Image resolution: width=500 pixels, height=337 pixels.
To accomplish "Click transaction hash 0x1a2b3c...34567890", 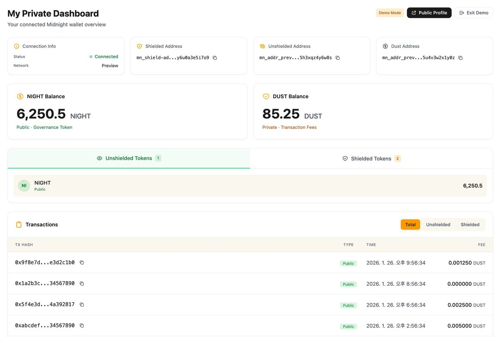I will [x=45, y=284].
